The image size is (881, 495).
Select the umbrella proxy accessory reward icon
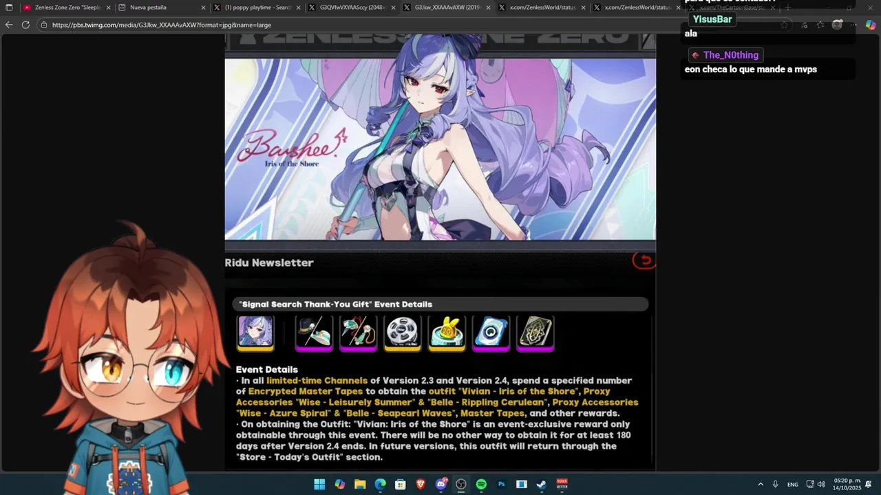(358, 333)
